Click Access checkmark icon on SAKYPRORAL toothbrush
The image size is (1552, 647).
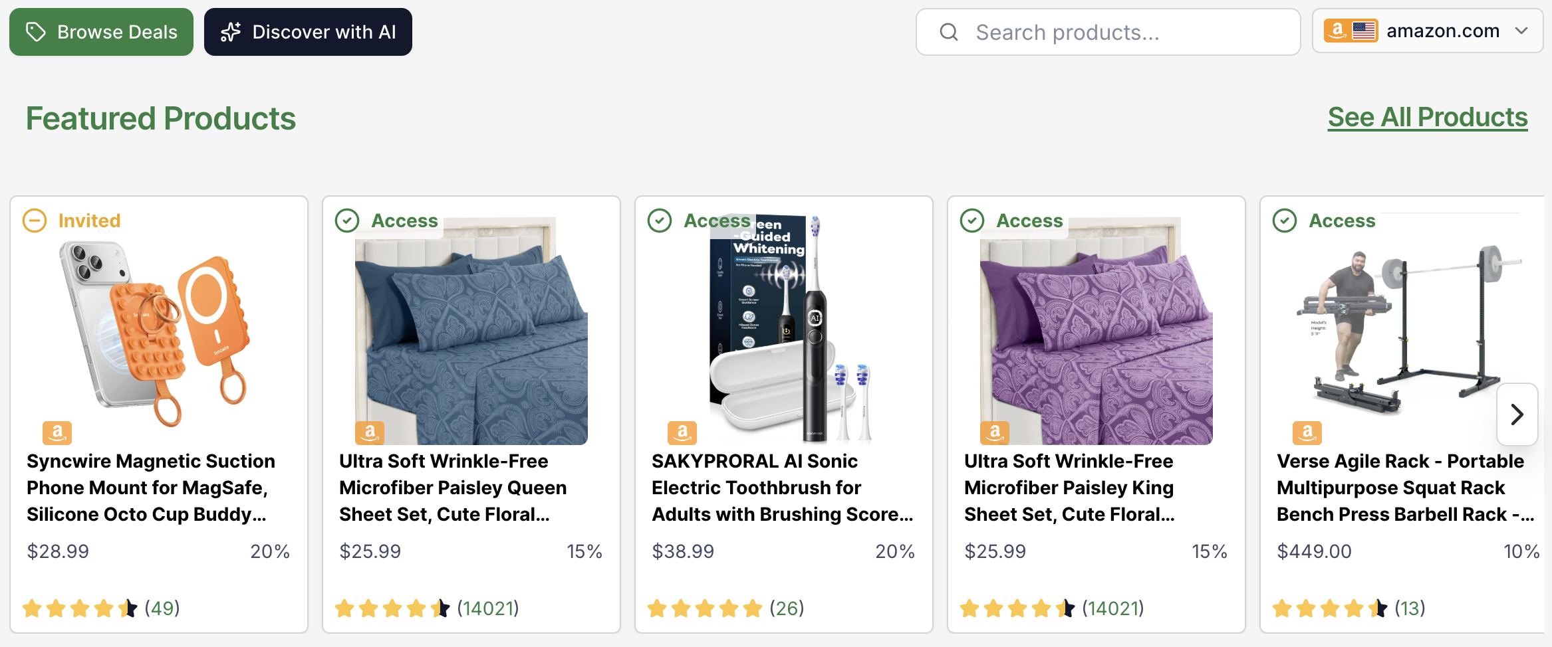click(x=660, y=221)
